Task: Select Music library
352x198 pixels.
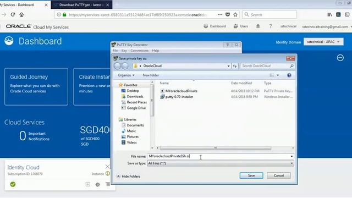Action: pos(129,131)
